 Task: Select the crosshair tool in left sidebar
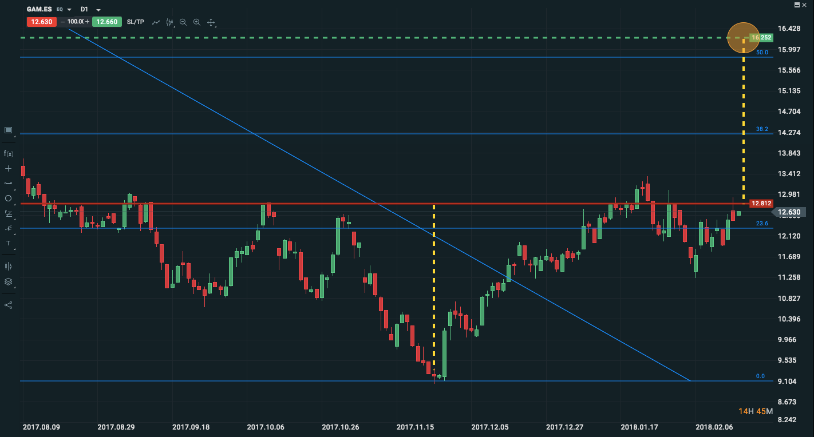pos(8,169)
